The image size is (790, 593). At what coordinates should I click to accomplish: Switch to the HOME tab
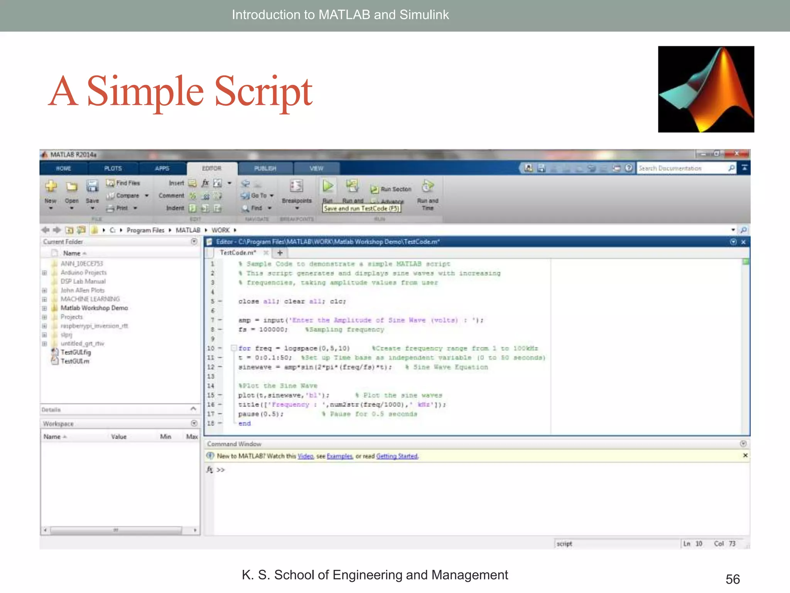point(64,169)
